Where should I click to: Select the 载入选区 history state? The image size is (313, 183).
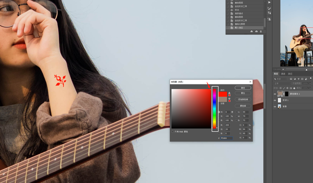[x=245, y=28]
